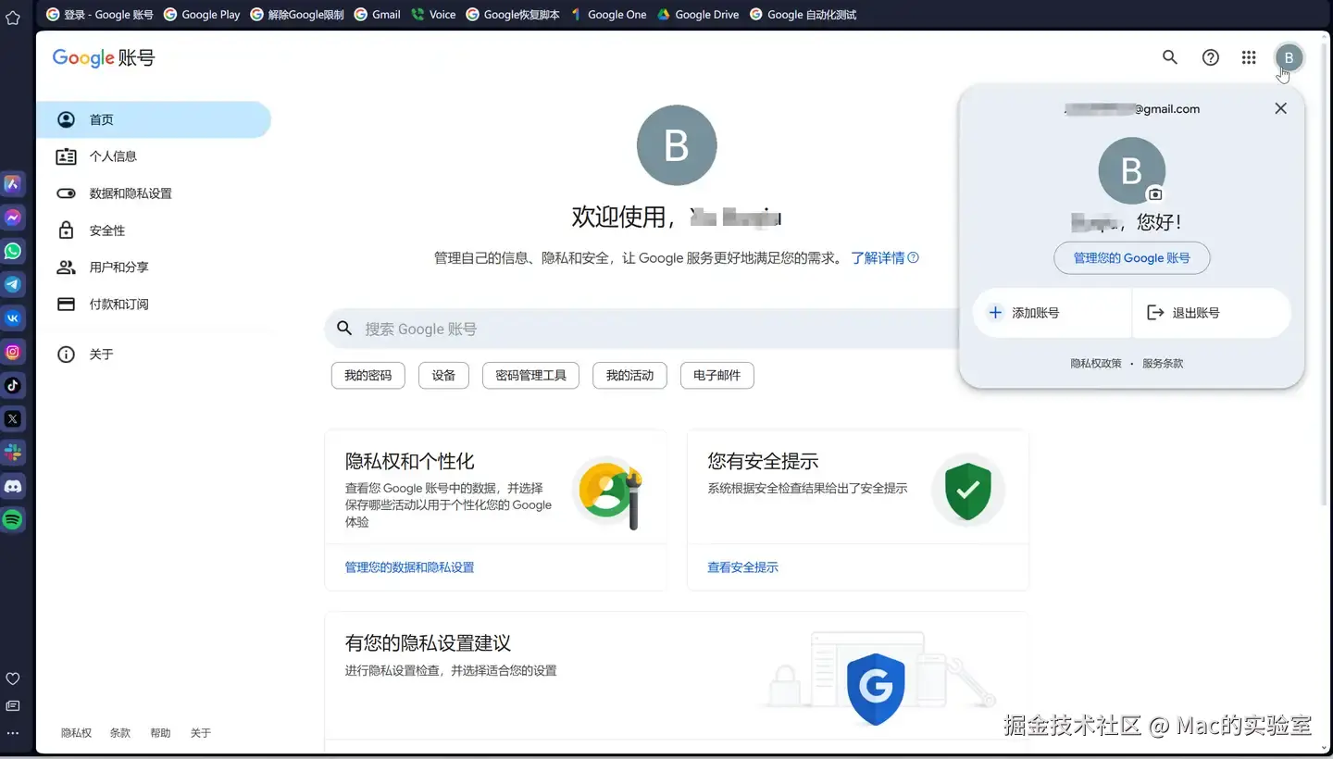Open Spotify in the browser sidebar
The width and height of the screenshot is (1333, 759).
click(13, 519)
